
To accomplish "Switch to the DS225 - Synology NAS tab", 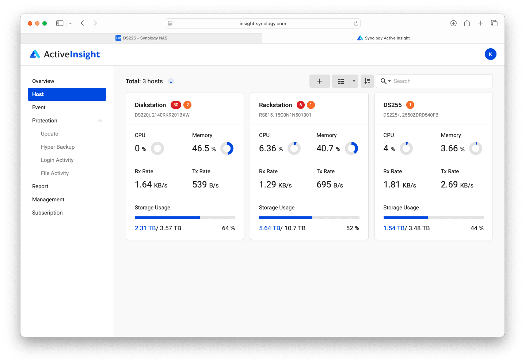I will pyautogui.click(x=141, y=38).
